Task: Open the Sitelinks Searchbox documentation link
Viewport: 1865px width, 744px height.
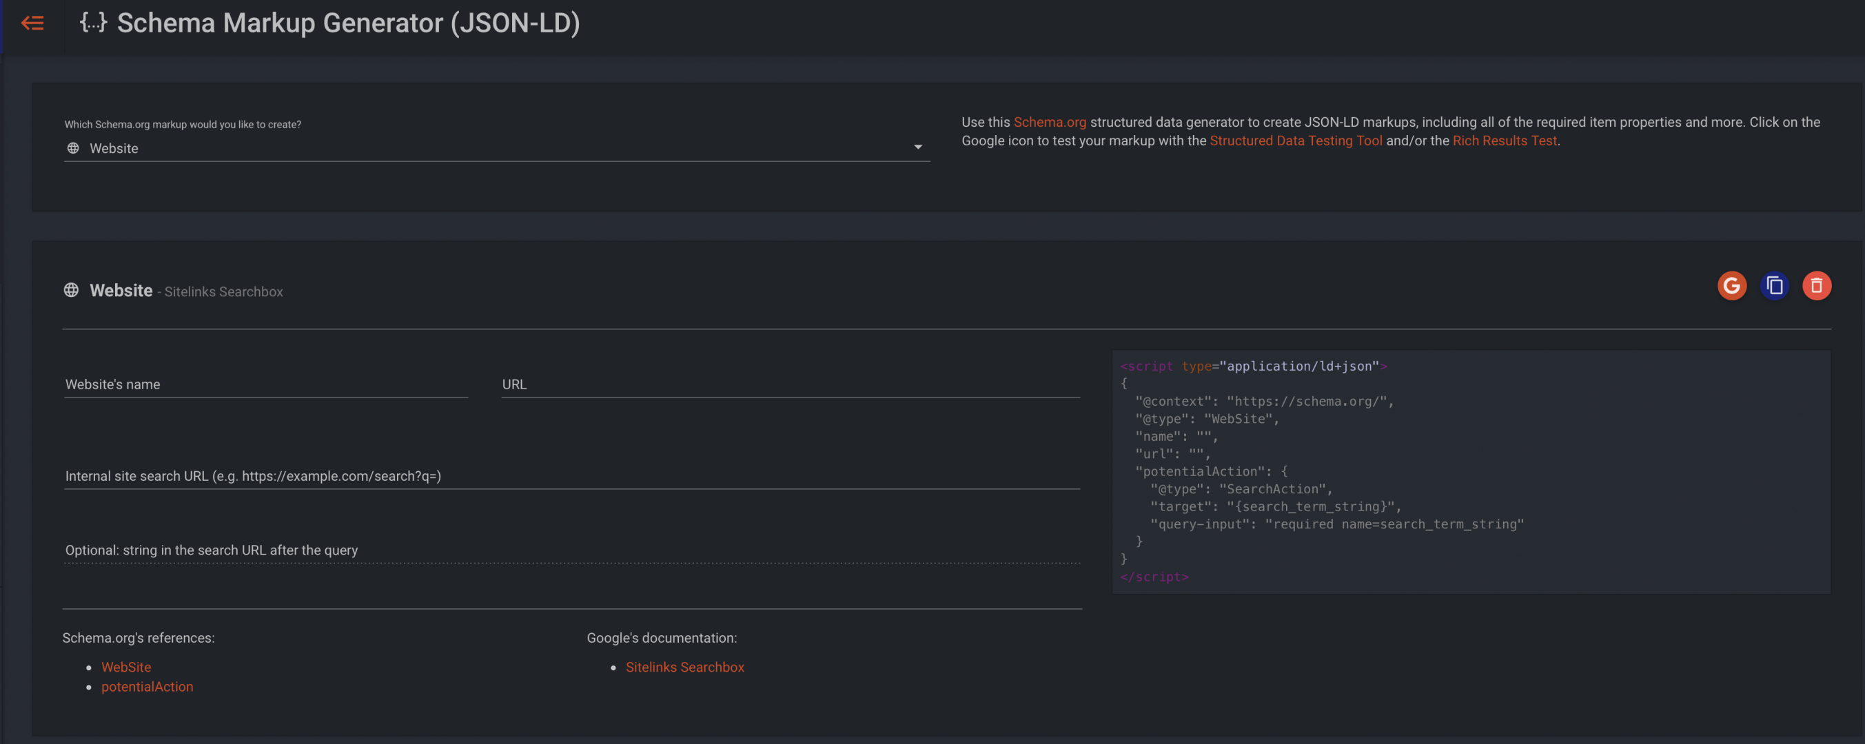Action: click(684, 667)
